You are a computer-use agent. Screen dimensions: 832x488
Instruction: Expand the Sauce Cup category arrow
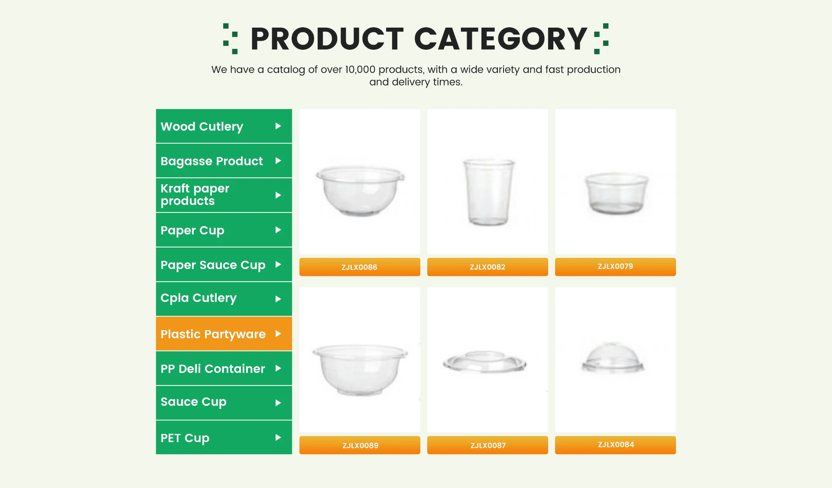[278, 403]
